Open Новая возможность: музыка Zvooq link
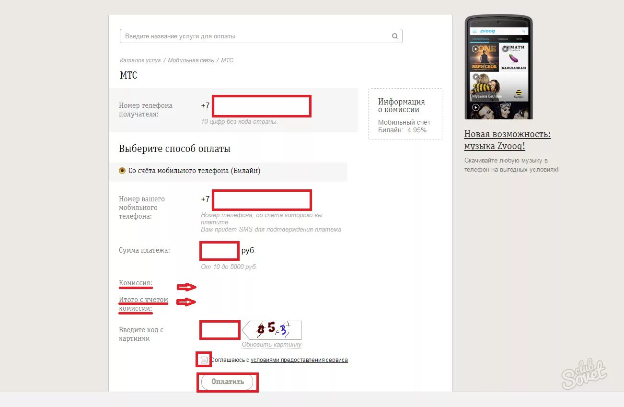The height and width of the screenshot is (407, 624). (x=507, y=140)
